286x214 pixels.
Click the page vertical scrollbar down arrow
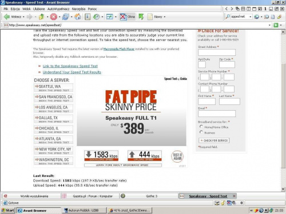[x=283, y=189]
